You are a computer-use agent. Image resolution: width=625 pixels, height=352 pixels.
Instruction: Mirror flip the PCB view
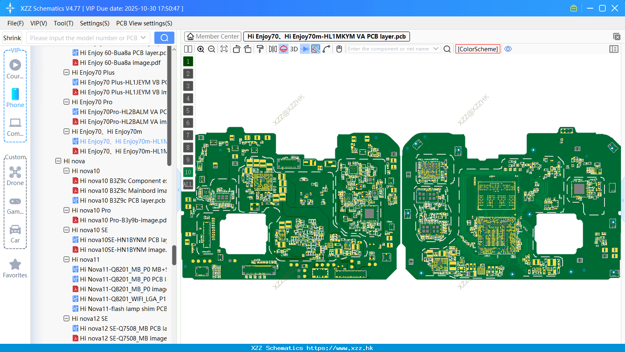pos(273,49)
